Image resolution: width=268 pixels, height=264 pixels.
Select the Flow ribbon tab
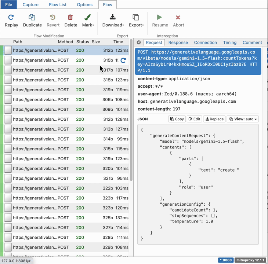click(108, 5)
